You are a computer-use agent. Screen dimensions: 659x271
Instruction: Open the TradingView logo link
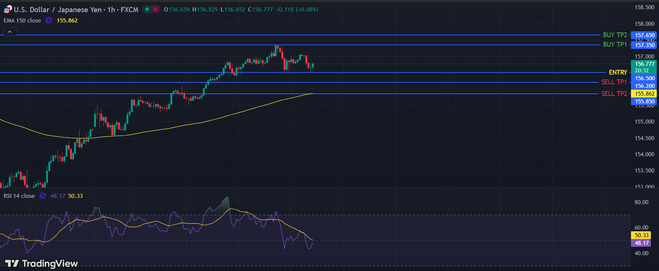click(x=41, y=263)
